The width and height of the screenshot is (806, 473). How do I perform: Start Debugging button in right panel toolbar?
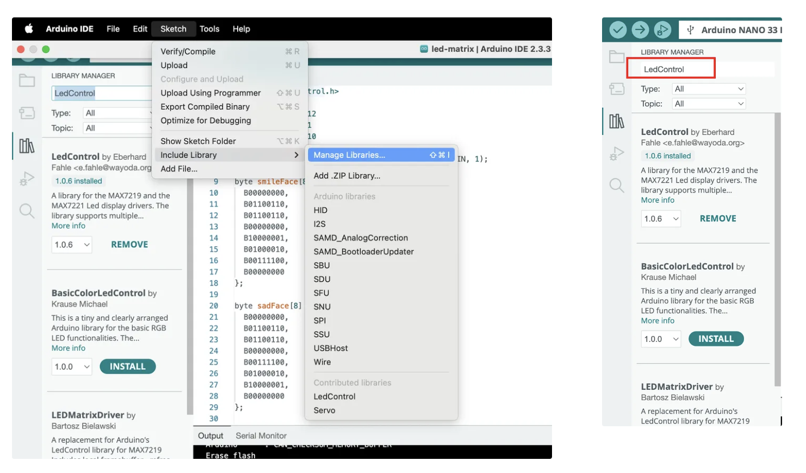click(x=662, y=30)
